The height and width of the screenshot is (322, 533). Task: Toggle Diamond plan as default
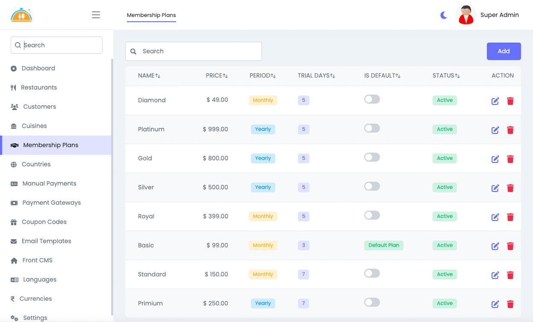(x=372, y=100)
